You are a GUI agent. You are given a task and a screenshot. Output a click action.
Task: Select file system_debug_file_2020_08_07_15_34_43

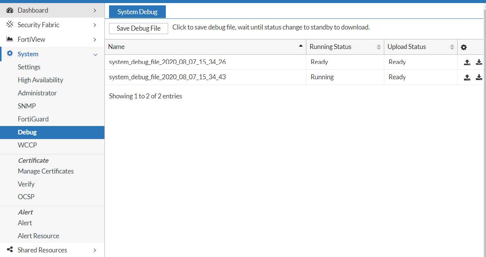[x=167, y=77]
